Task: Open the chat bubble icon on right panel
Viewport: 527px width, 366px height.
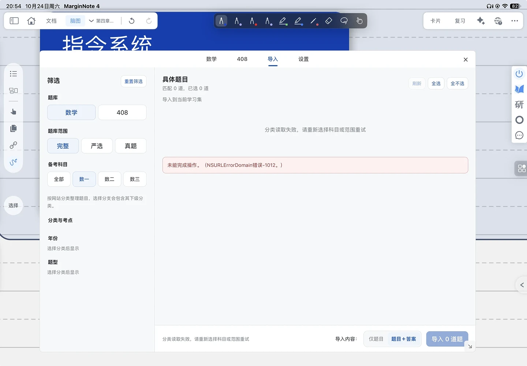Action: (x=519, y=135)
